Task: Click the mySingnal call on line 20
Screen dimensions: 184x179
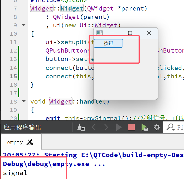Action: pyautogui.click(x=104, y=118)
